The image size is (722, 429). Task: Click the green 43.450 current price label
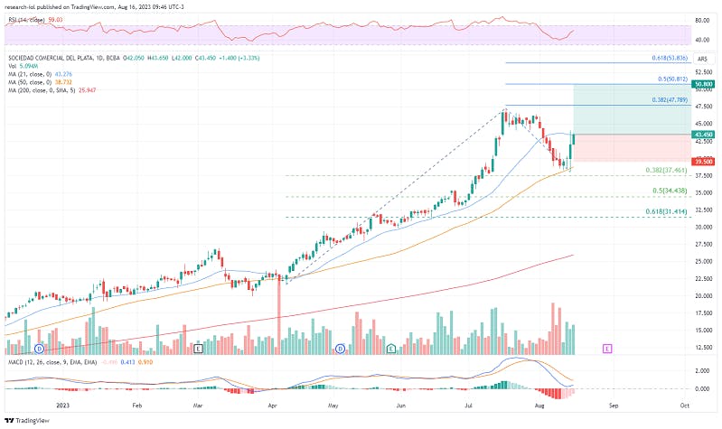click(704, 135)
